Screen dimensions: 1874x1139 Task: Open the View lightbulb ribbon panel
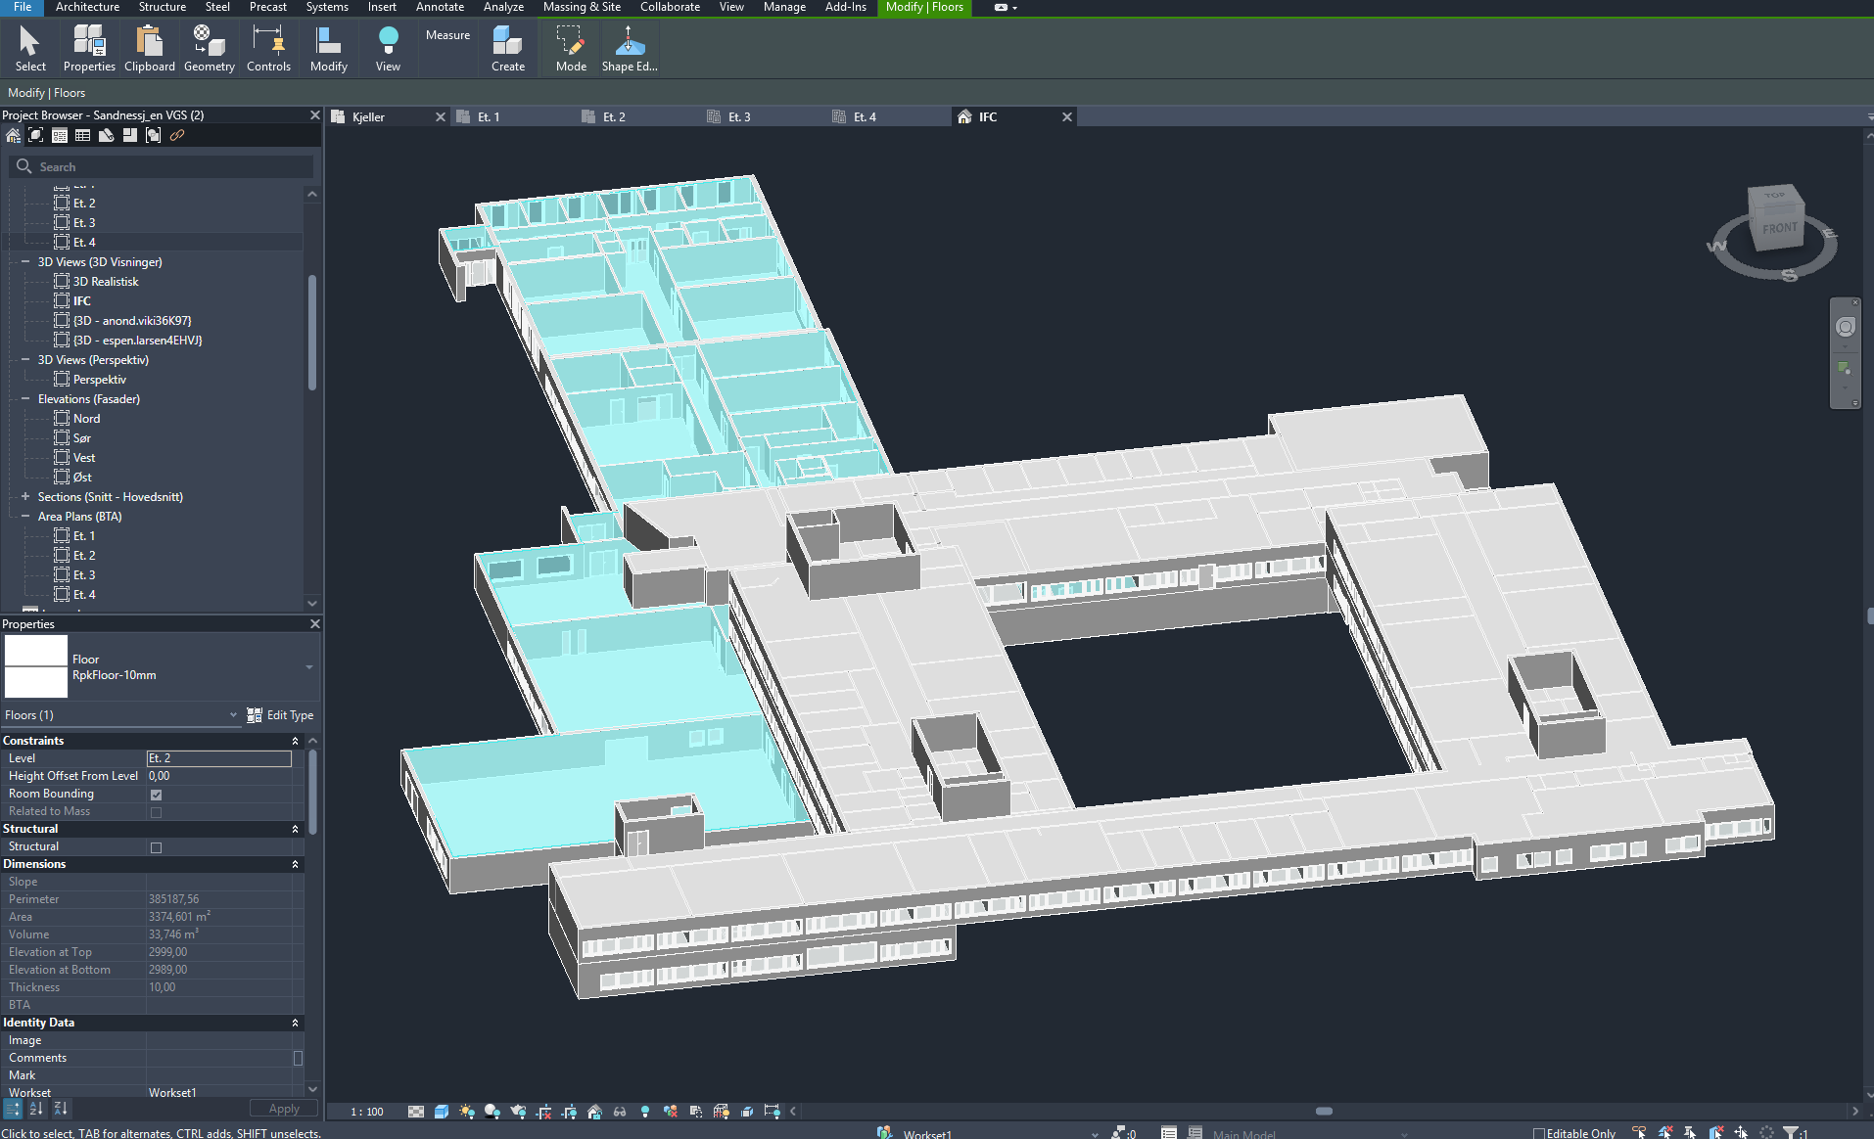point(388,48)
